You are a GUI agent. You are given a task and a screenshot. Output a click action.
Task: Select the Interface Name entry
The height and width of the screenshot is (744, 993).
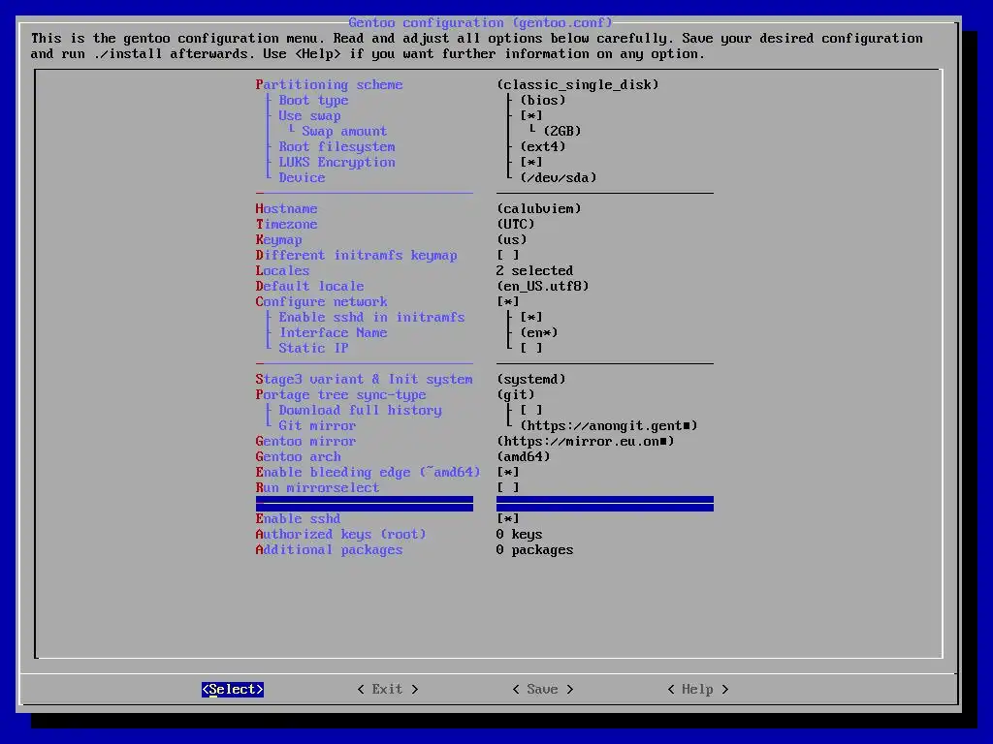pos(334,333)
